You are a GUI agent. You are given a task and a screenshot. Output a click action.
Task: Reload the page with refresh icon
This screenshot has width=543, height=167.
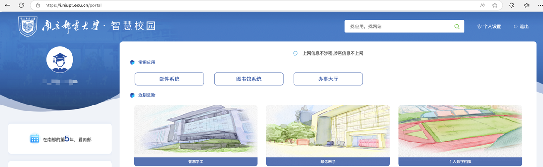[x=21, y=5]
